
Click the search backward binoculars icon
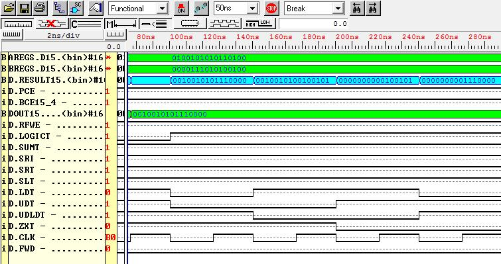pyautogui.click(x=357, y=9)
